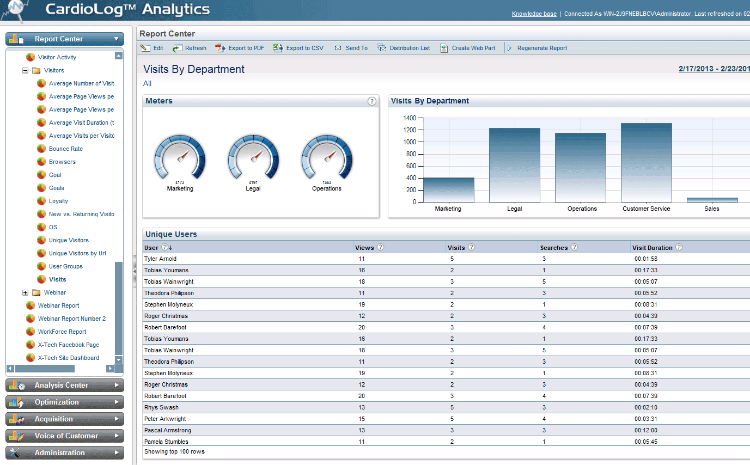
Task: Collapse the left sidebar with splitter handle
Action: point(135,271)
